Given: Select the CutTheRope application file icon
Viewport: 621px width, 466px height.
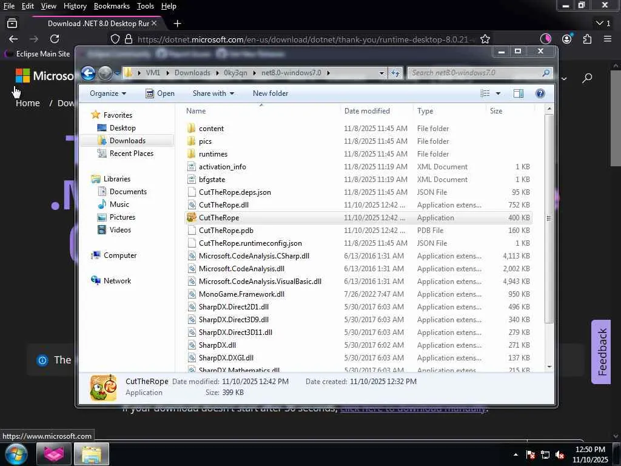Looking at the screenshot, I should click(192, 218).
